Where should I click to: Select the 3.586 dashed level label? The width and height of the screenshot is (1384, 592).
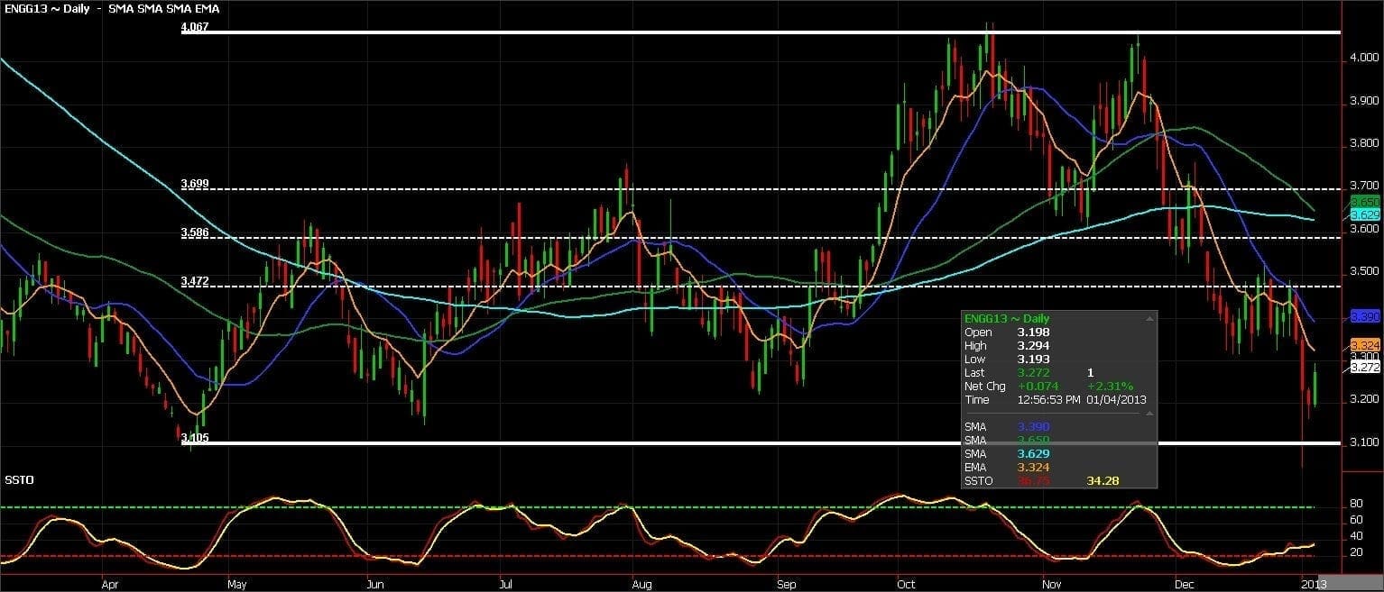pyautogui.click(x=195, y=232)
